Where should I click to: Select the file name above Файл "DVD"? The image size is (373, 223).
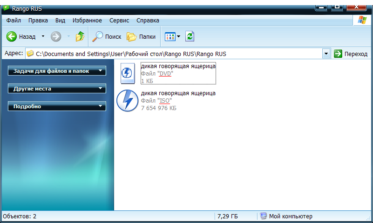coord(178,66)
